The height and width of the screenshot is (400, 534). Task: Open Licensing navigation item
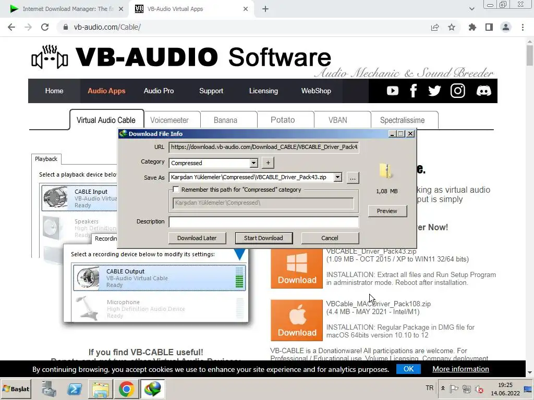pyautogui.click(x=263, y=91)
